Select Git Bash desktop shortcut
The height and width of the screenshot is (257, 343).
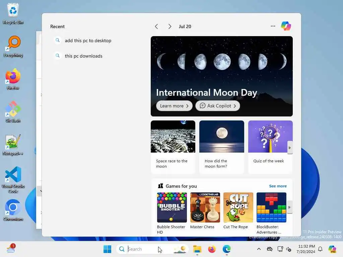13,112
